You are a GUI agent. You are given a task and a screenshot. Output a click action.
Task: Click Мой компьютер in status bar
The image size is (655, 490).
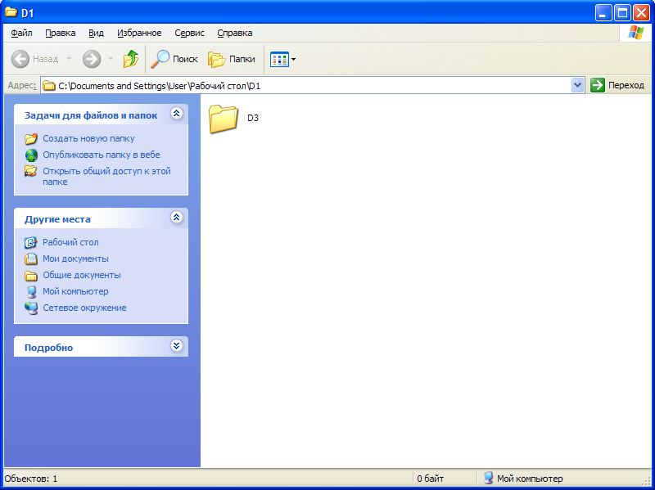(530, 479)
